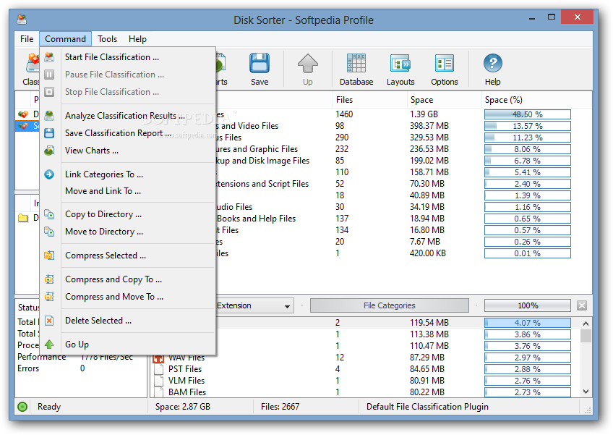613x435 pixels.
Task: Click the Space (%) column header
Action: pos(536,100)
